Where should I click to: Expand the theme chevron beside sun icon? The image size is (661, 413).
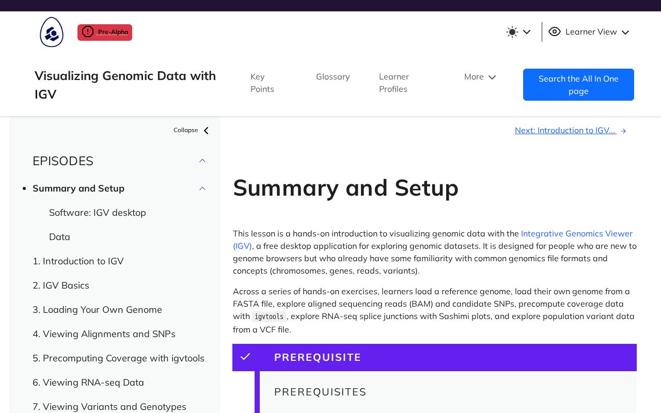(527, 32)
